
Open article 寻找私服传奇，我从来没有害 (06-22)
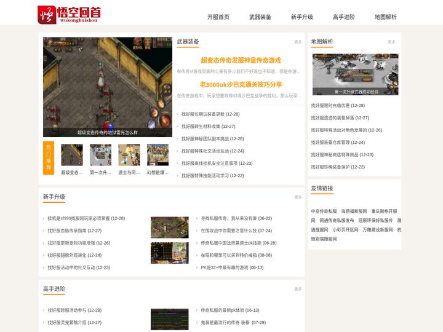[236, 218]
